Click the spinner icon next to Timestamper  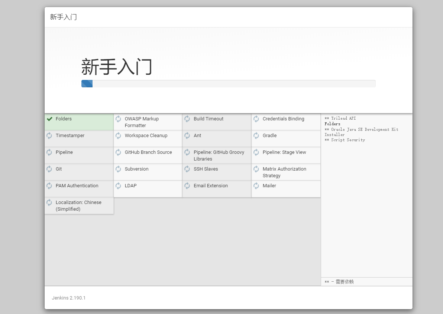tap(49, 136)
